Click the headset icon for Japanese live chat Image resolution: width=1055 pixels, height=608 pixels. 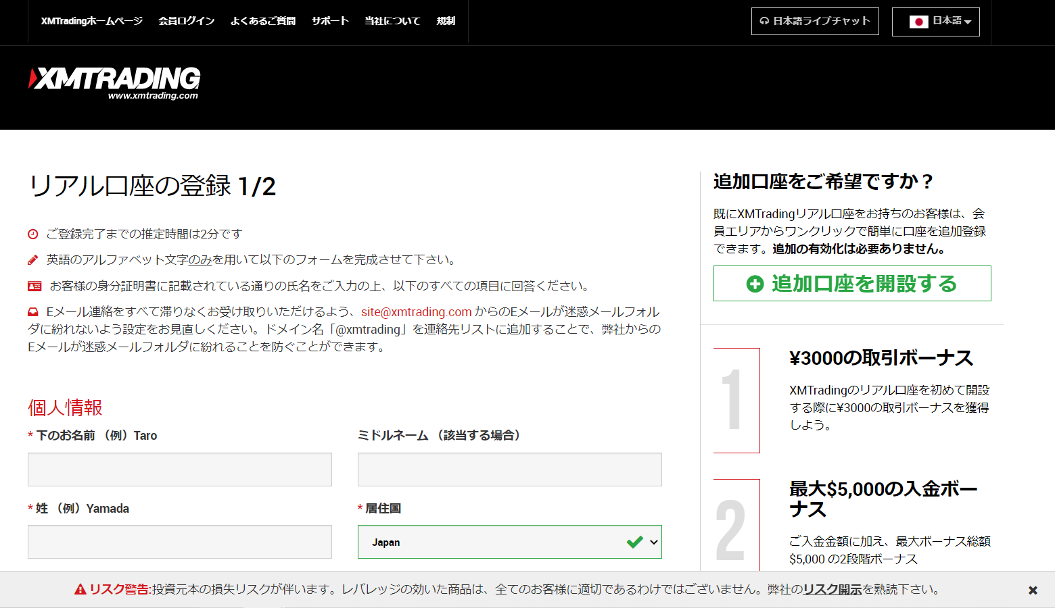[765, 21]
